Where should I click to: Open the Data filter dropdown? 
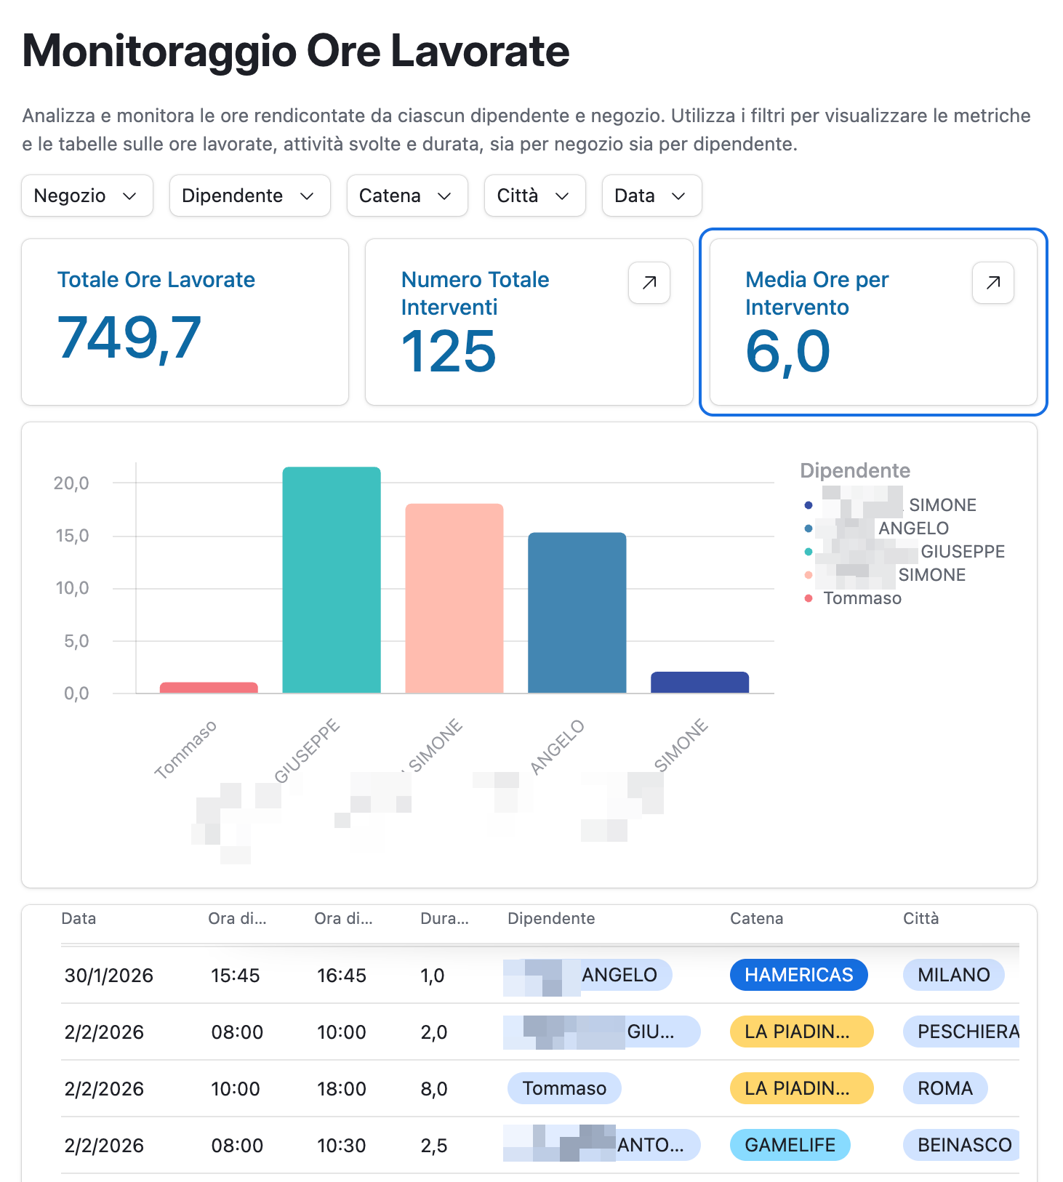[651, 196]
